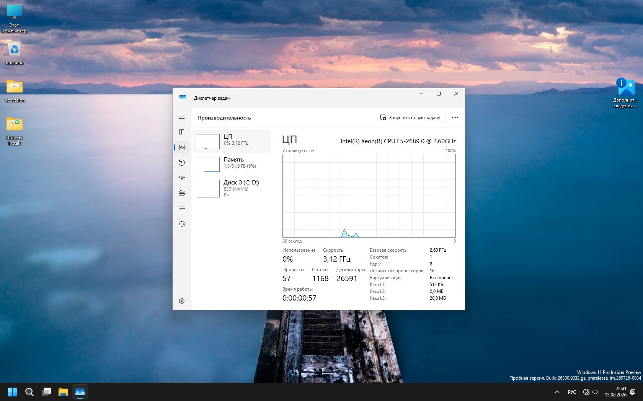Image resolution: width=643 pixels, height=401 pixels.
Task: Select the Корзина recycle bin icon
Action: pos(15,53)
